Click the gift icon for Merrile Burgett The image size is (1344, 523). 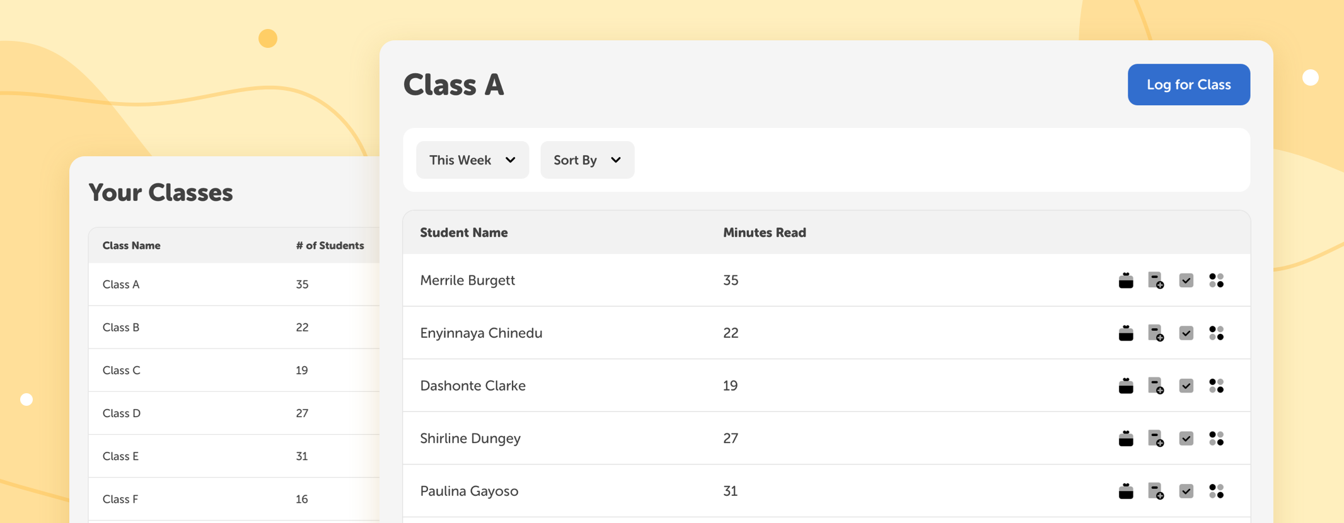(x=1126, y=280)
